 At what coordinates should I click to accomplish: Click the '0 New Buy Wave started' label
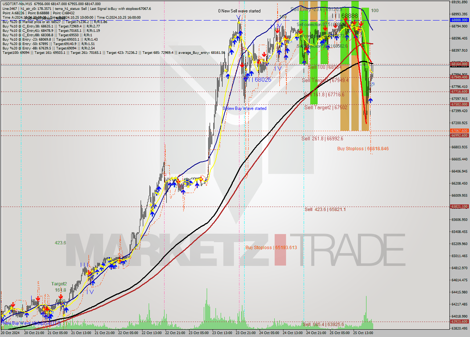[245, 108]
